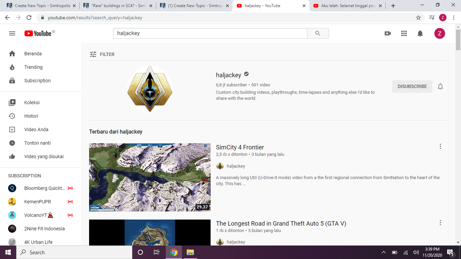Open the account avatar Z on YouTube
This screenshot has width=461, height=259.
click(x=439, y=33)
